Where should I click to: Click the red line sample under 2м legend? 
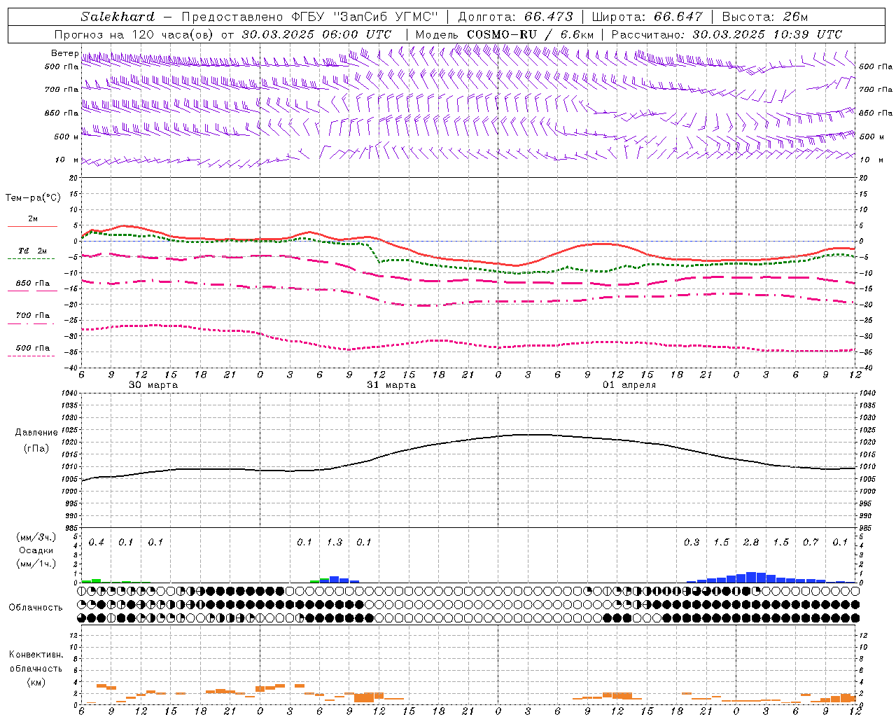pos(32,227)
